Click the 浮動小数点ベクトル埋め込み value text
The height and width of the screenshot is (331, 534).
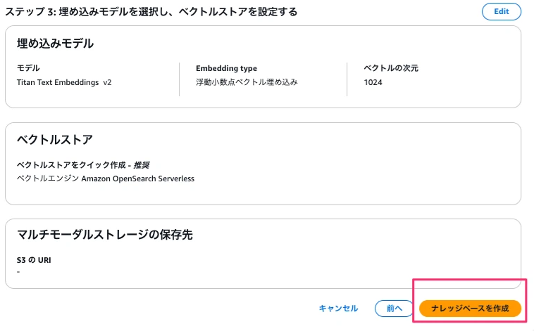coord(247,82)
